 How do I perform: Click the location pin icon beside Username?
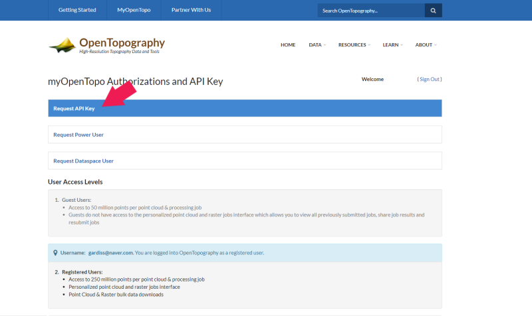[x=55, y=253]
